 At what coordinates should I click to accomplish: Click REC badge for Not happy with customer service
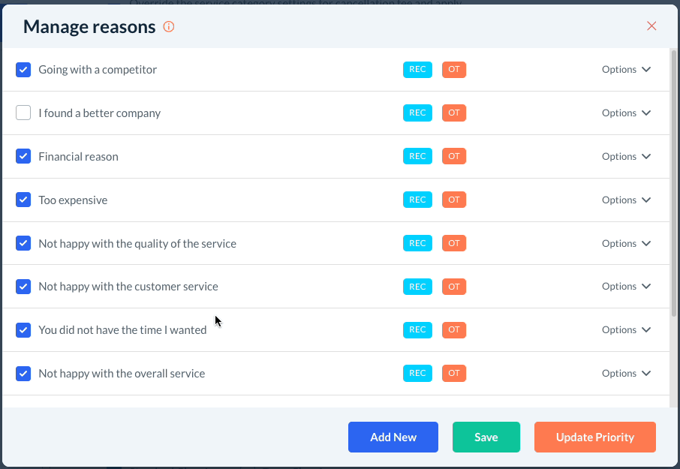coord(417,287)
